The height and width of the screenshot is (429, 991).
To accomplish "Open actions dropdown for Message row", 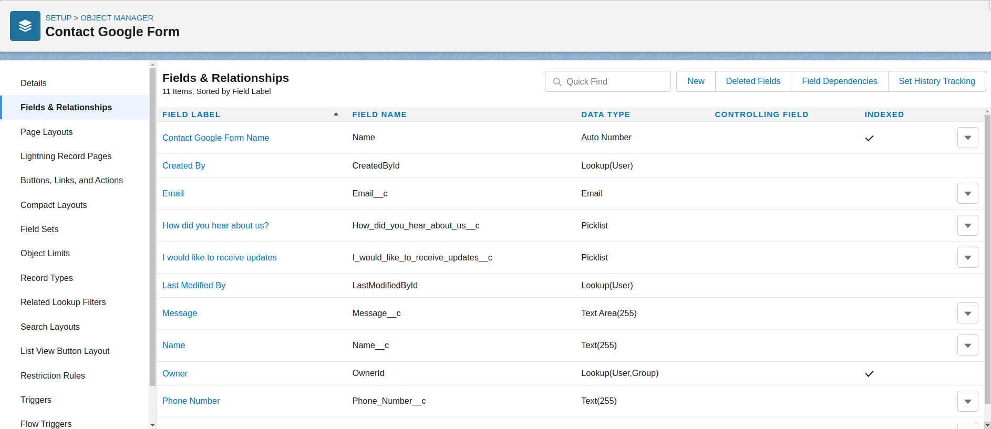I will point(967,313).
